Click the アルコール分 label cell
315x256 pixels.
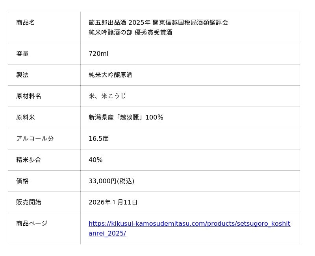(x=35, y=139)
